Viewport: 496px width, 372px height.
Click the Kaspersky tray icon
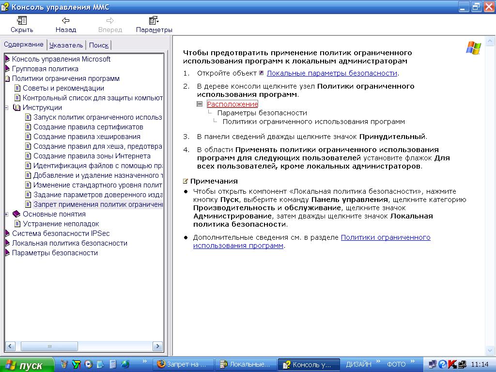point(452,365)
